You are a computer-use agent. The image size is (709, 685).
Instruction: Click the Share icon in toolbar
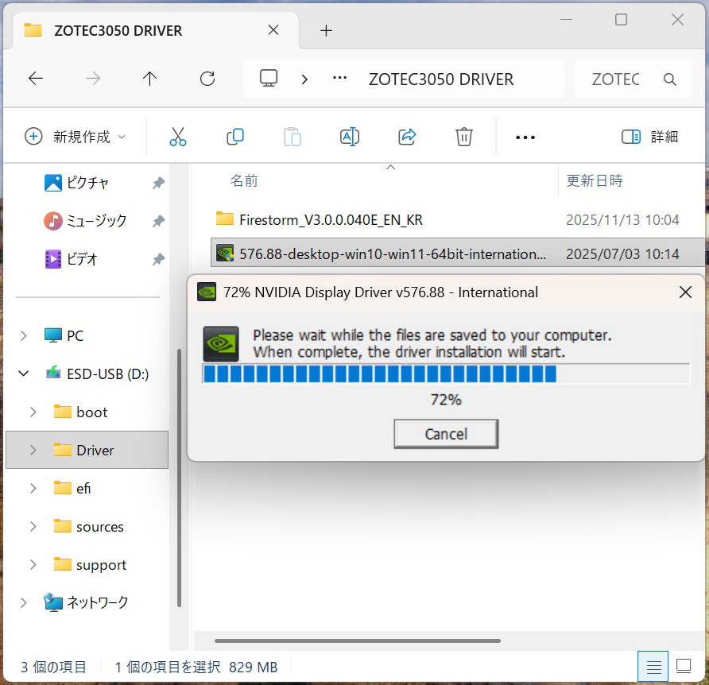tap(407, 137)
